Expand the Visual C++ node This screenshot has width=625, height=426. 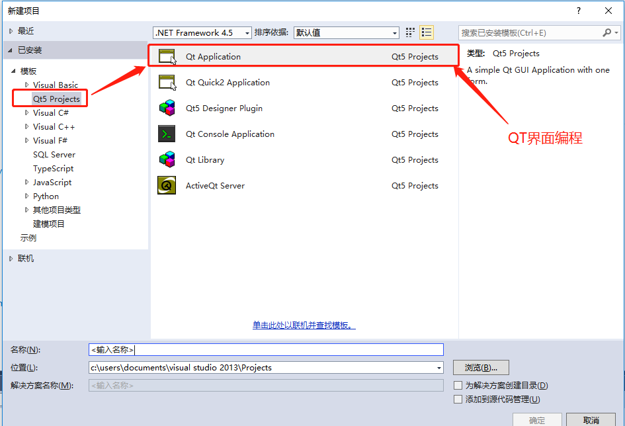point(26,127)
